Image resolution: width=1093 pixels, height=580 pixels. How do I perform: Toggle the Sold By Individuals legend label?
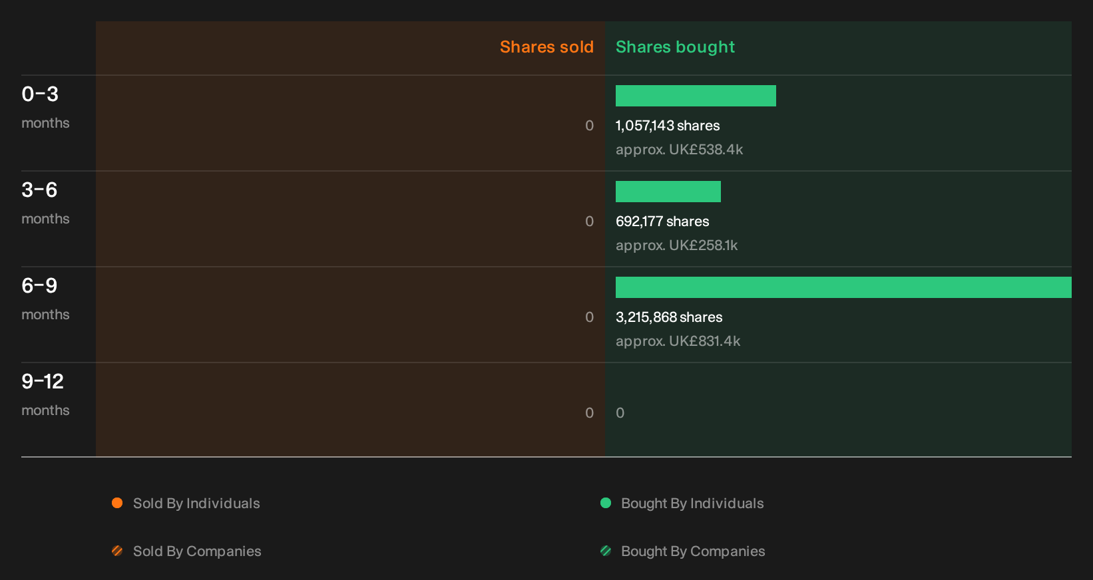(x=196, y=504)
